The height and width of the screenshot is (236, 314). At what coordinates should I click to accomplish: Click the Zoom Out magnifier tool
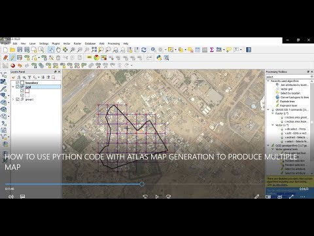tap(80, 50)
